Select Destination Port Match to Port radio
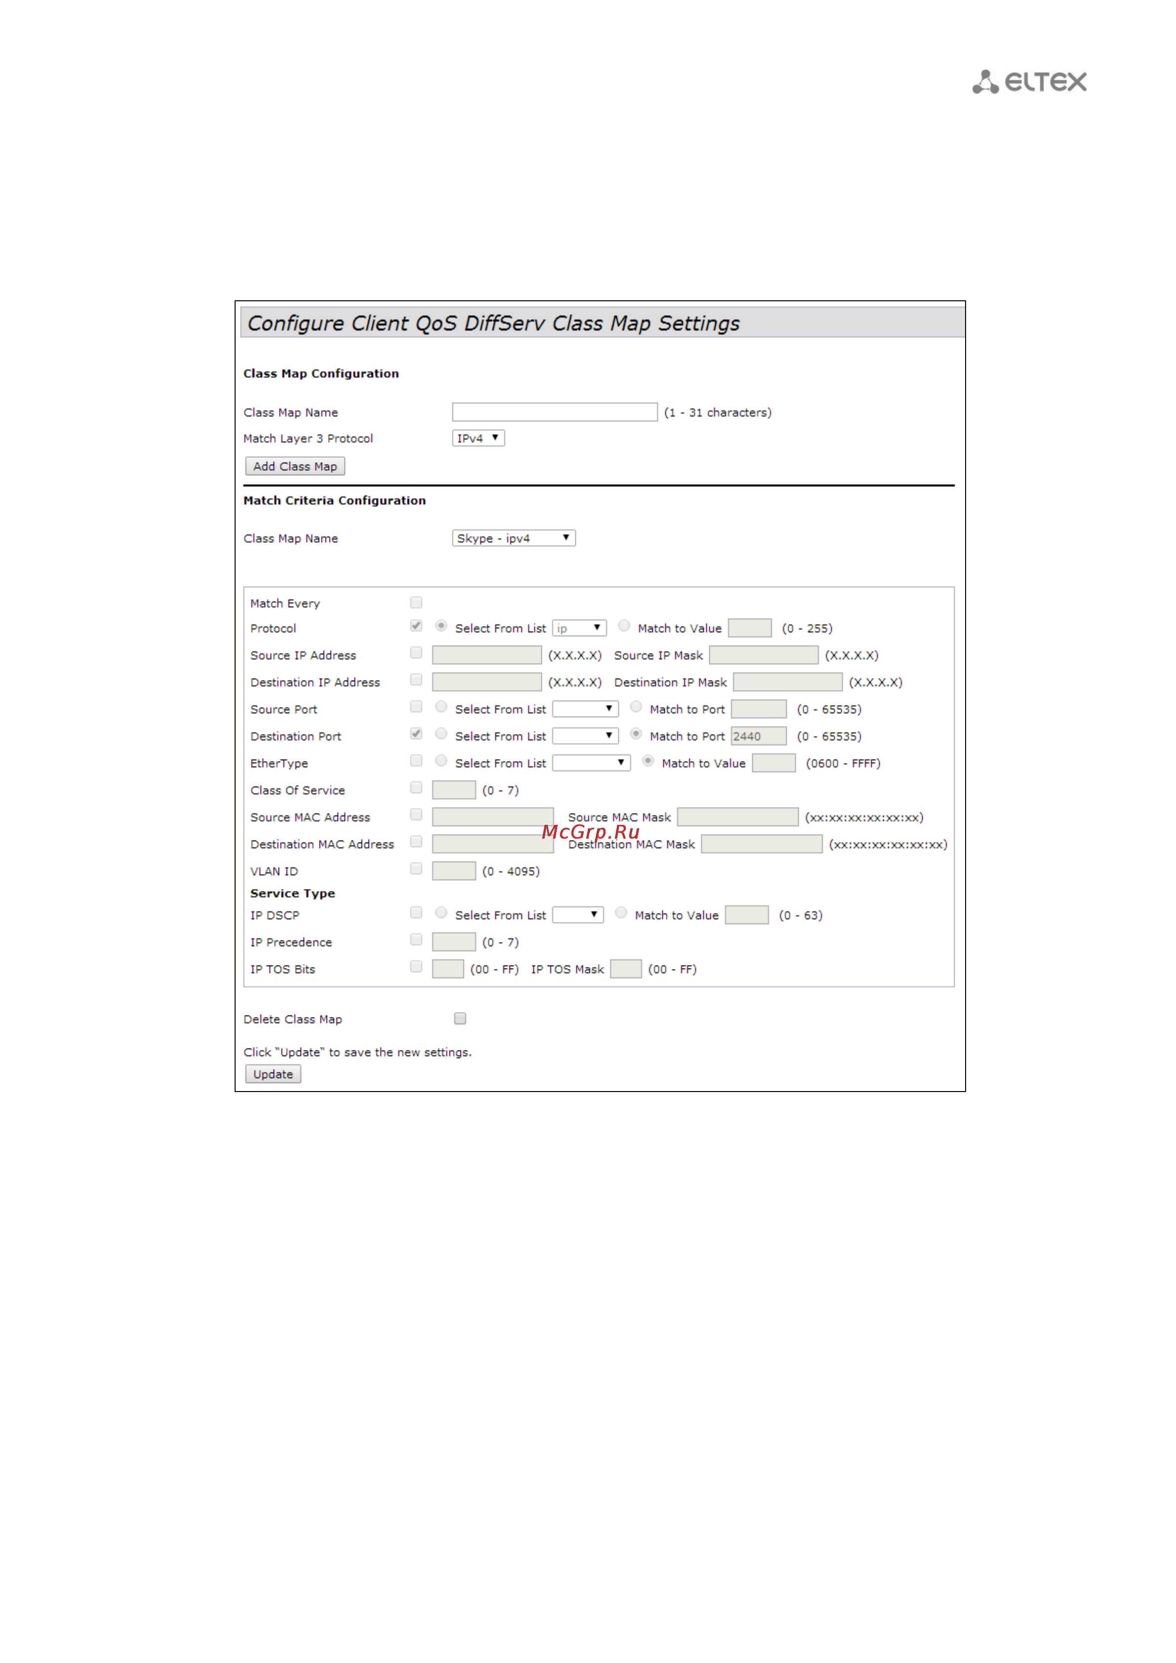The width and height of the screenshot is (1176, 1663). tap(636, 734)
